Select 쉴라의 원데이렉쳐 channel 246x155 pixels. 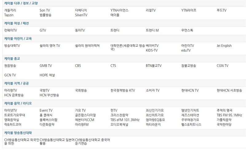click(x=87, y=46)
